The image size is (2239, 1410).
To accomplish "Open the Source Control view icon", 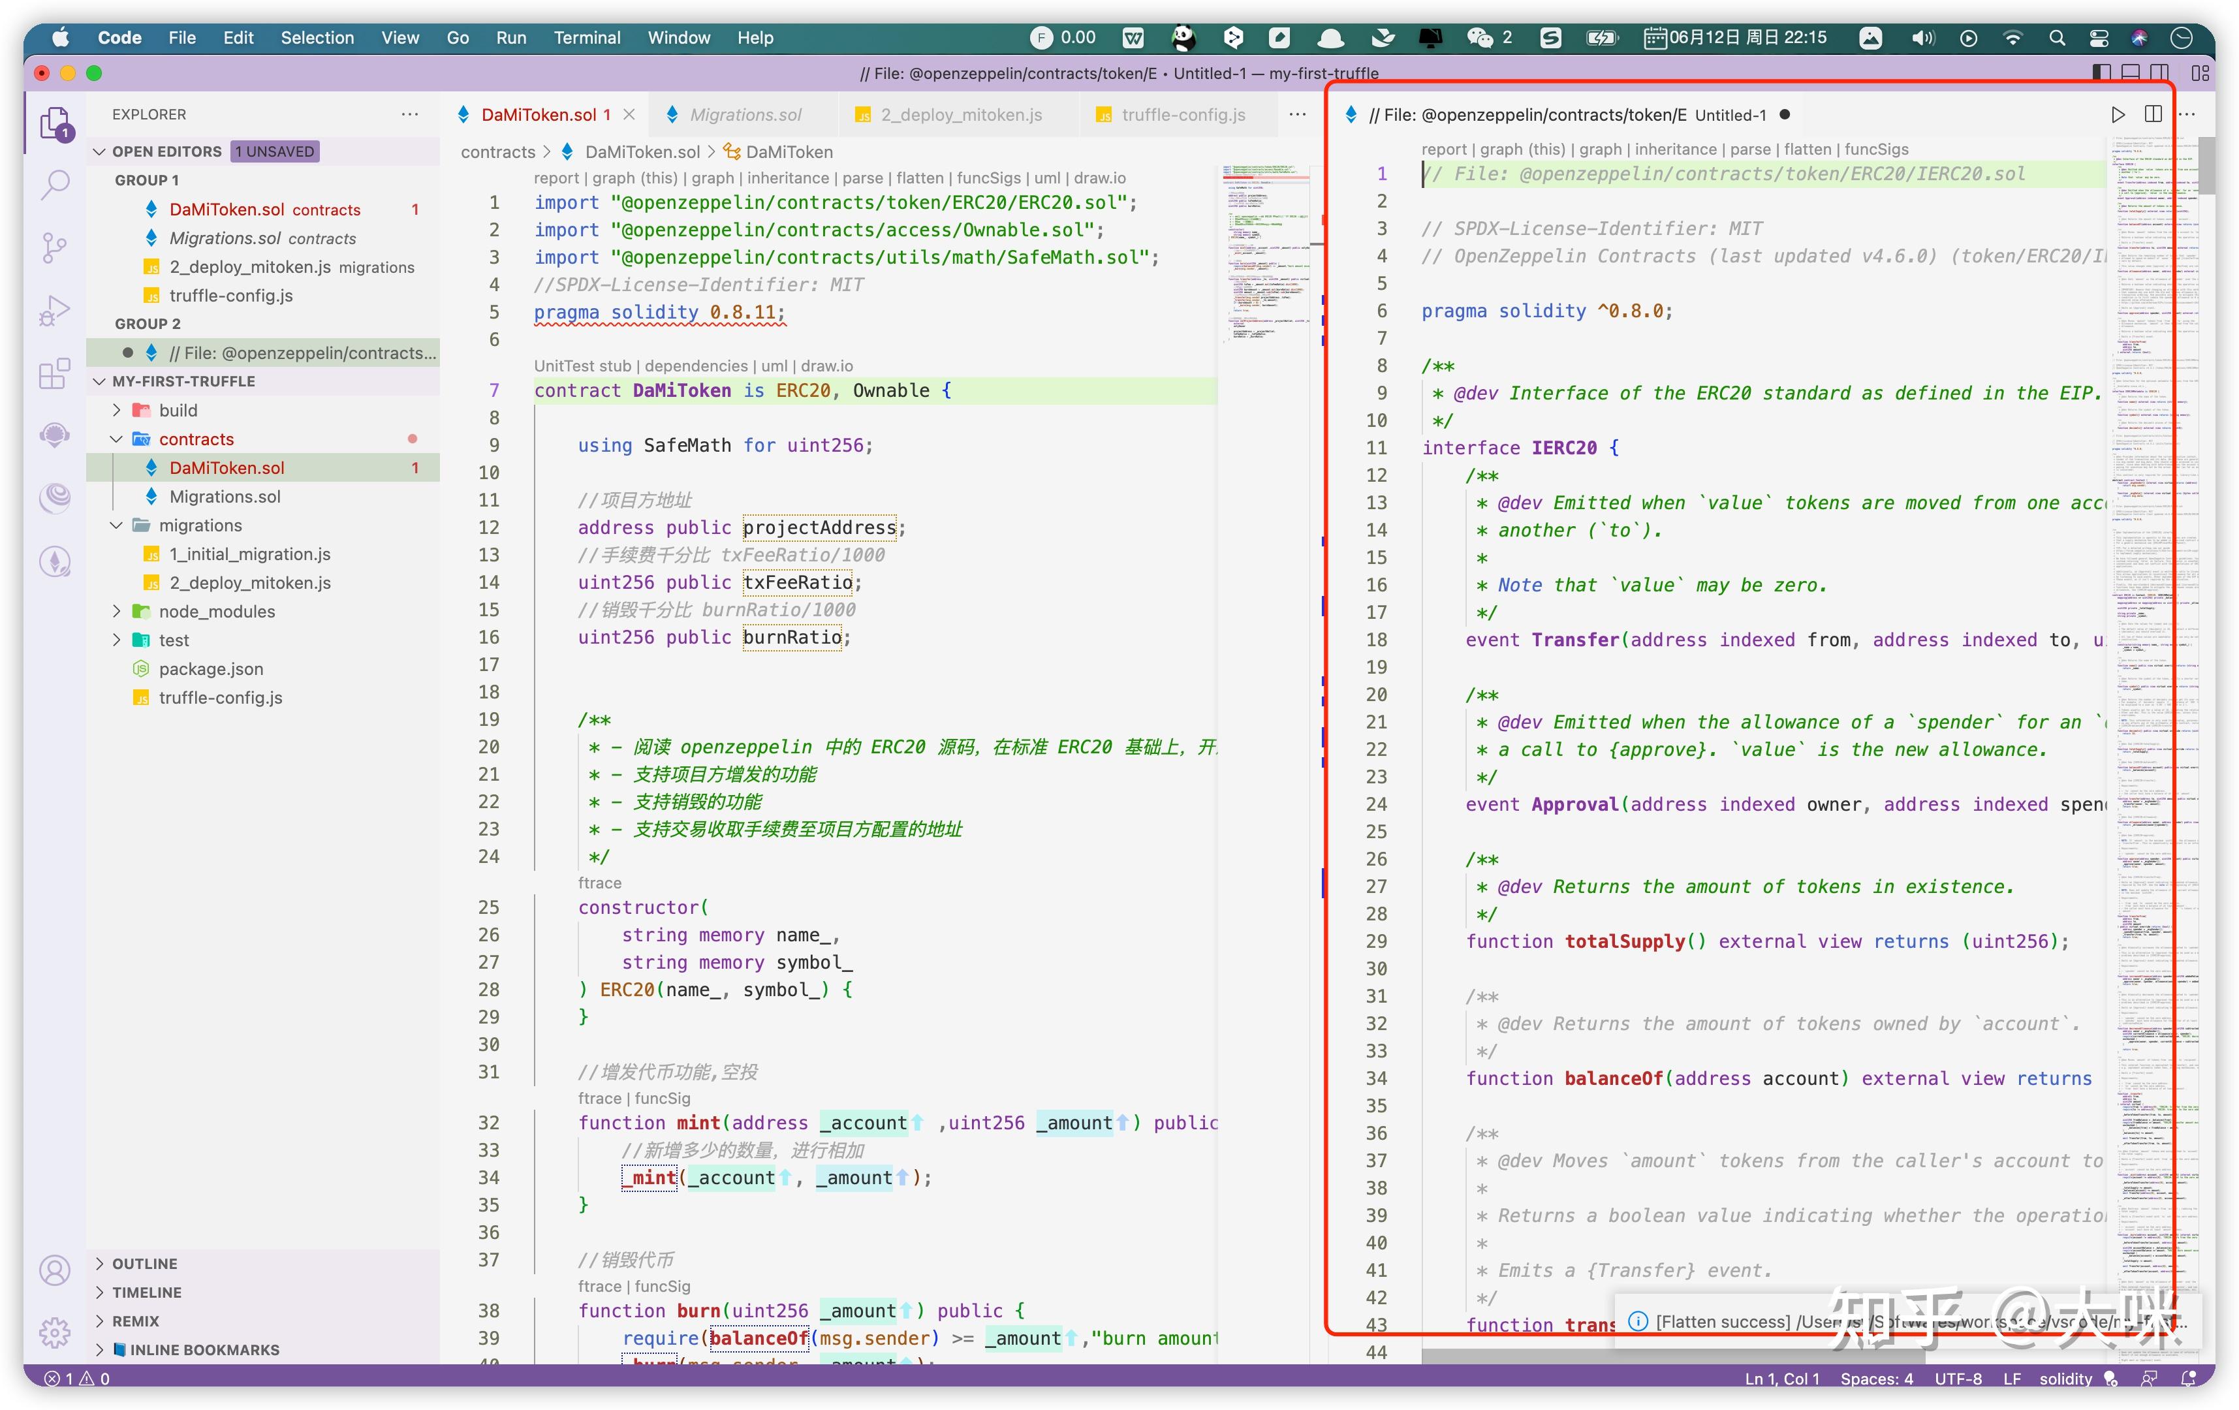I will [x=55, y=247].
